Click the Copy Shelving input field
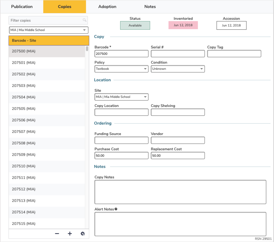Image resolution: width=274 pixels, height=242 pixels. (x=178, y=112)
